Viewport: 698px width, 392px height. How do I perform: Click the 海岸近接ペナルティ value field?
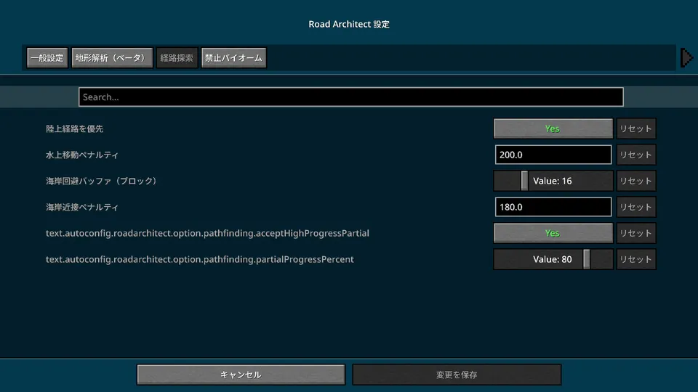coord(553,207)
